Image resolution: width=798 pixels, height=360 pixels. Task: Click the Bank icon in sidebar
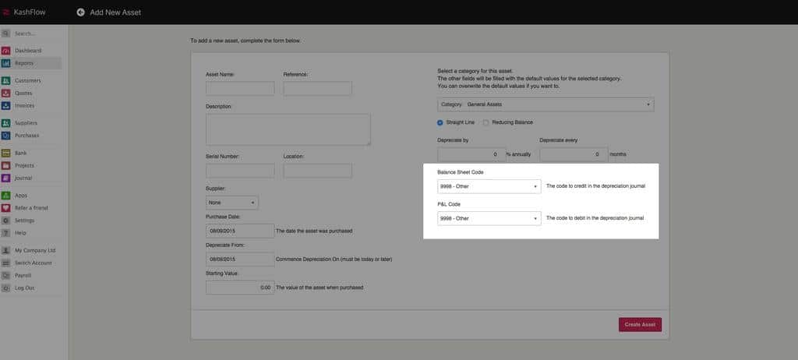click(6, 154)
